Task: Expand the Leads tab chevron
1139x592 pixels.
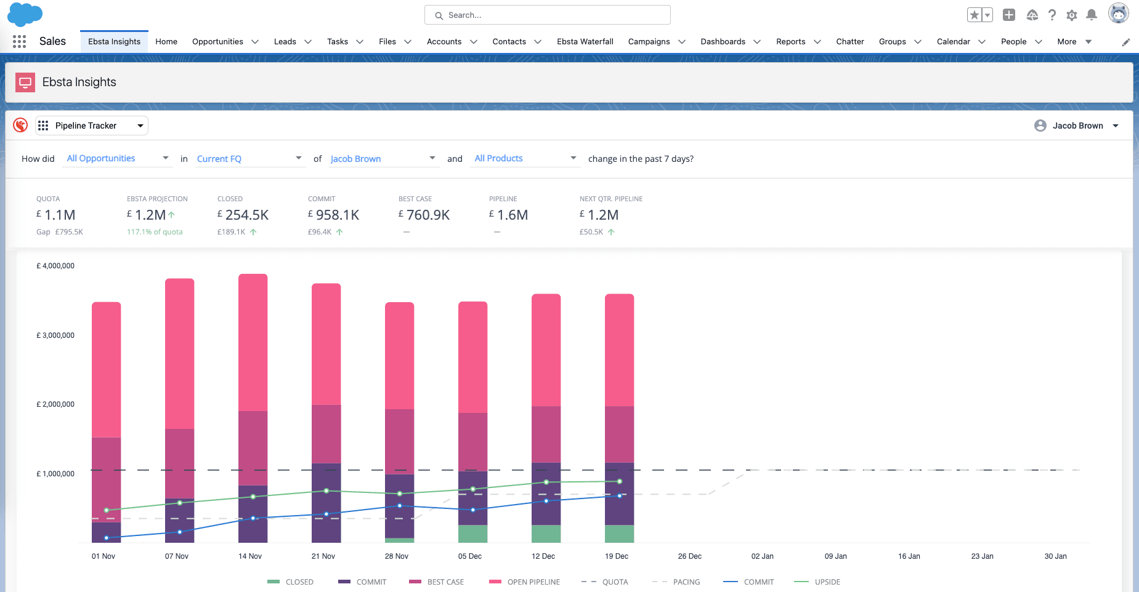Action: point(308,42)
